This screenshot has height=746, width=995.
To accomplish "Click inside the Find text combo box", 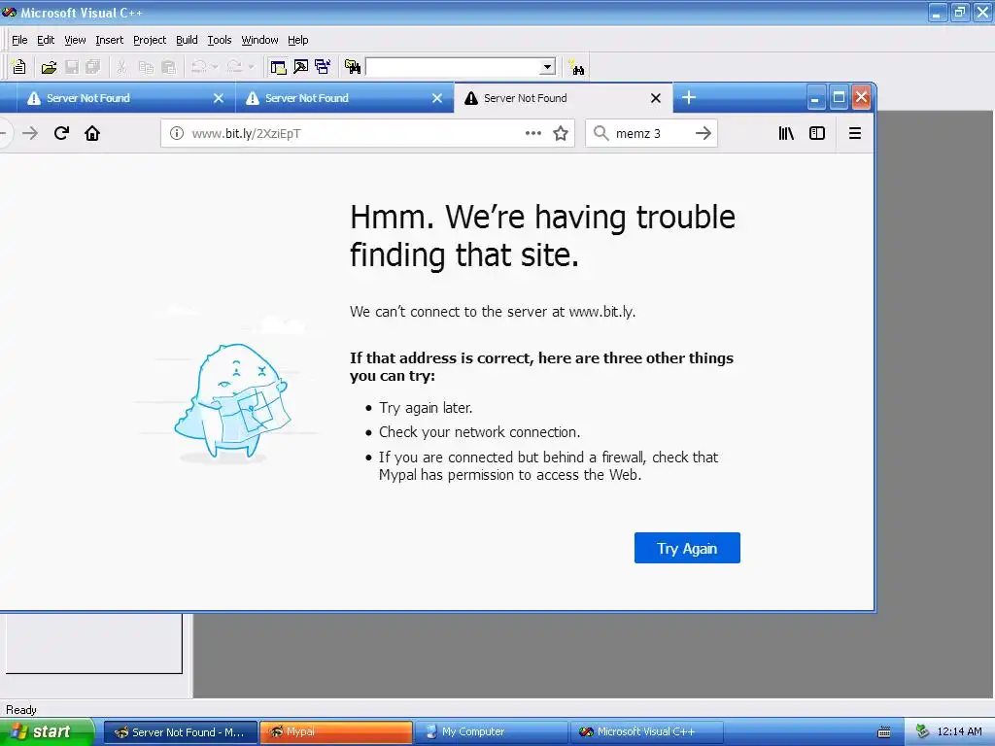I will [454, 67].
